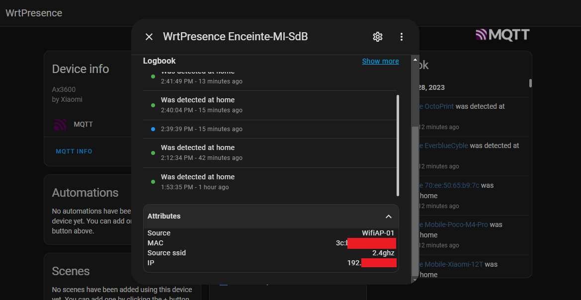The image size is (581, 300).
Task: Open entity settings gear icon
Action: pyautogui.click(x=378, y=37)
